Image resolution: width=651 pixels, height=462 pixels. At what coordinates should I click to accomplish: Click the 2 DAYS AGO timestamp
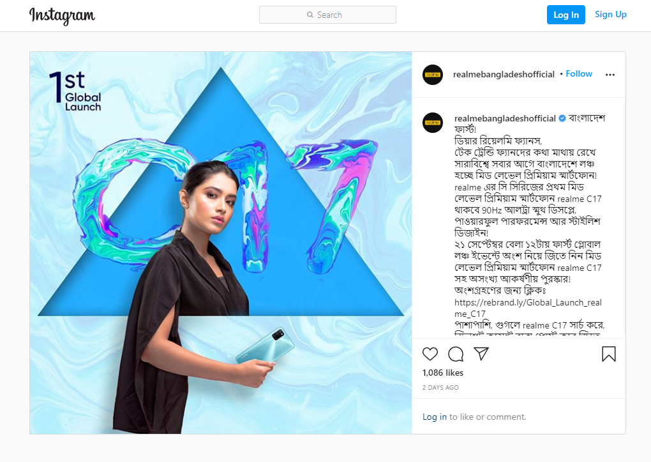click(440, 388)
